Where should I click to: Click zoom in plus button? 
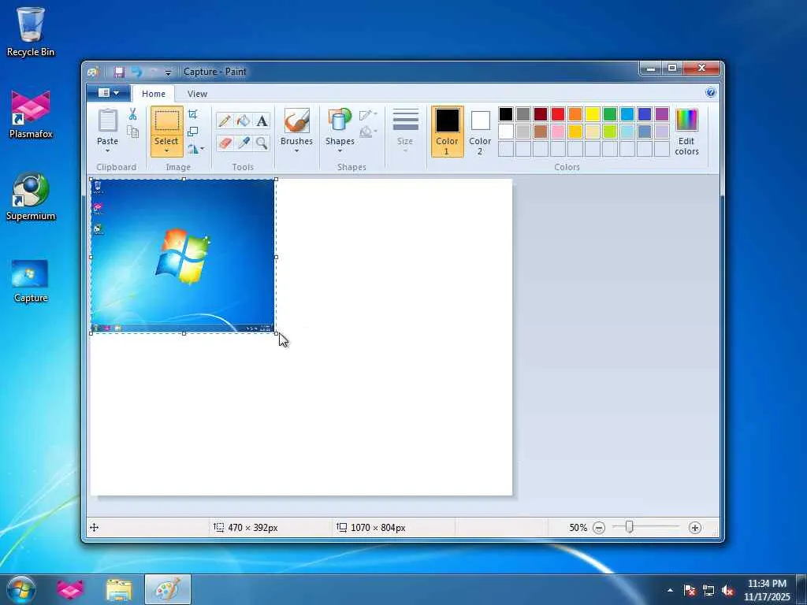point(695,528)
